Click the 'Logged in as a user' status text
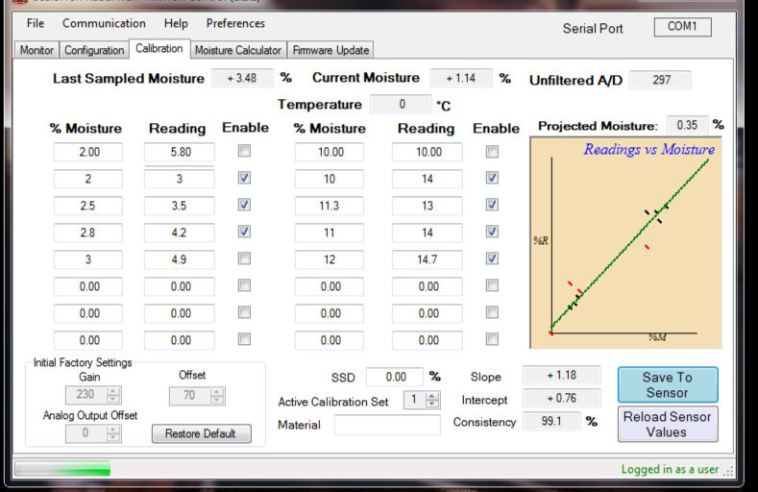758x492 pixels. 670,469
